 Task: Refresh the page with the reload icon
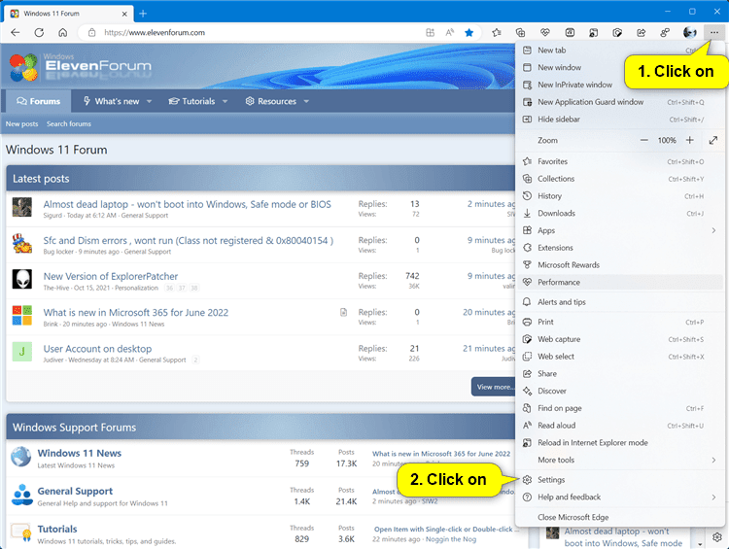pyautogui.click(x=39, y=32)
